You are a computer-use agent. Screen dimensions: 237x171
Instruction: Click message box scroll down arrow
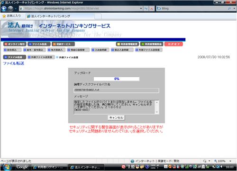click(x=157, y=112)
